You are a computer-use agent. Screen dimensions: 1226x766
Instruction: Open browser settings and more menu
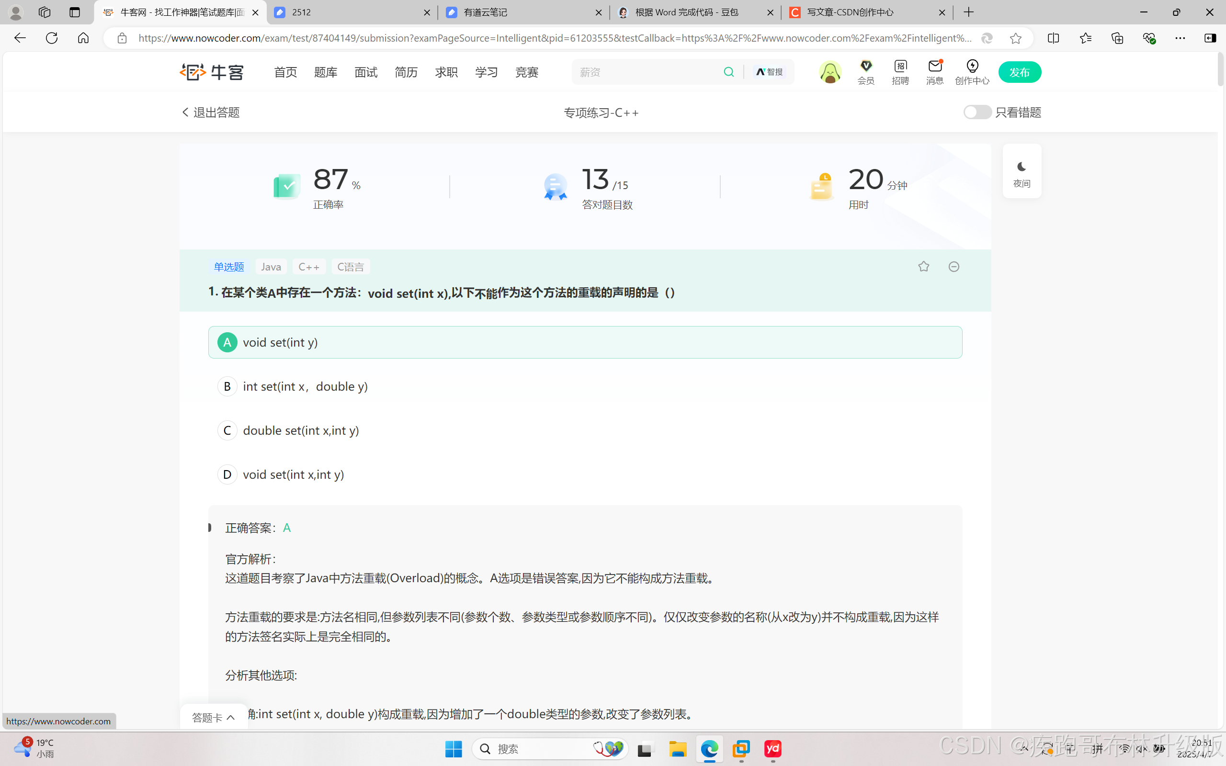(x=1180, y=38)
